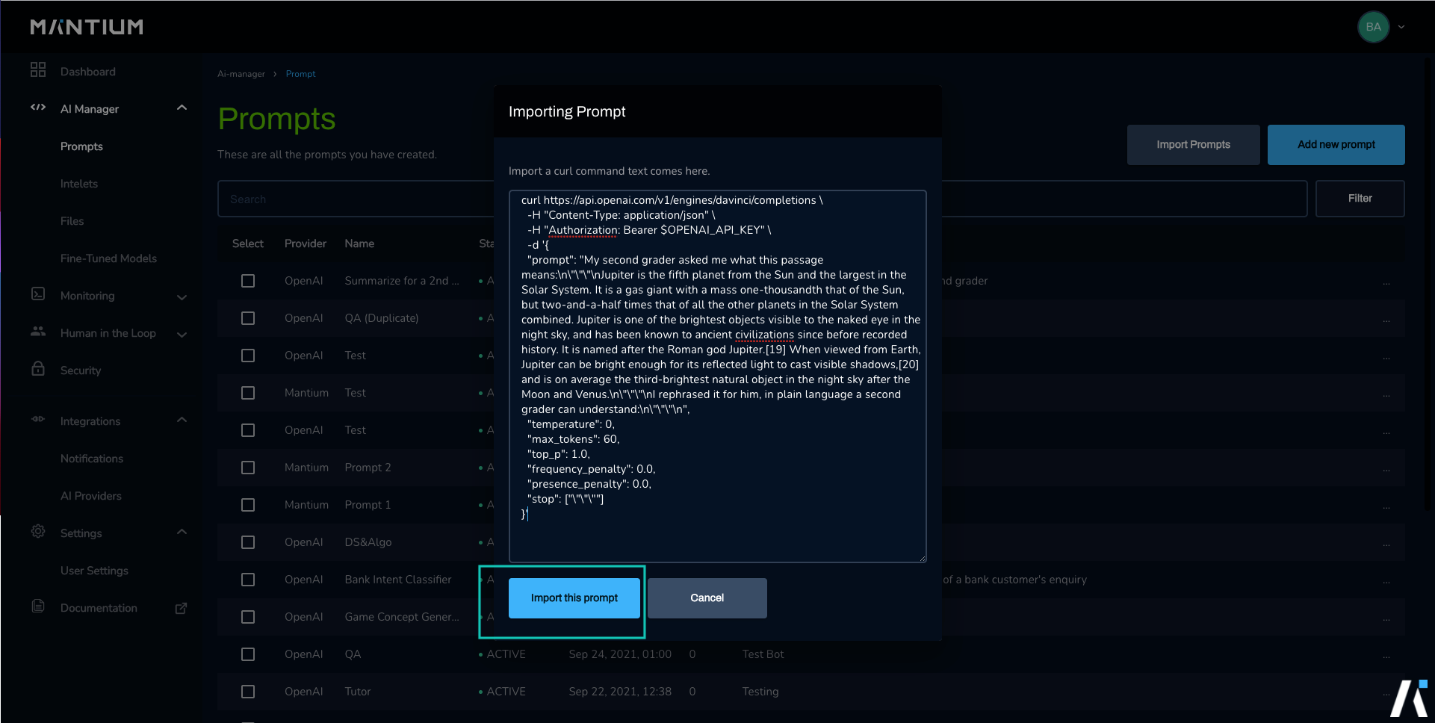Click the Security lock icon
Viewport: 1435px width, 723px height.
(38, 368)
